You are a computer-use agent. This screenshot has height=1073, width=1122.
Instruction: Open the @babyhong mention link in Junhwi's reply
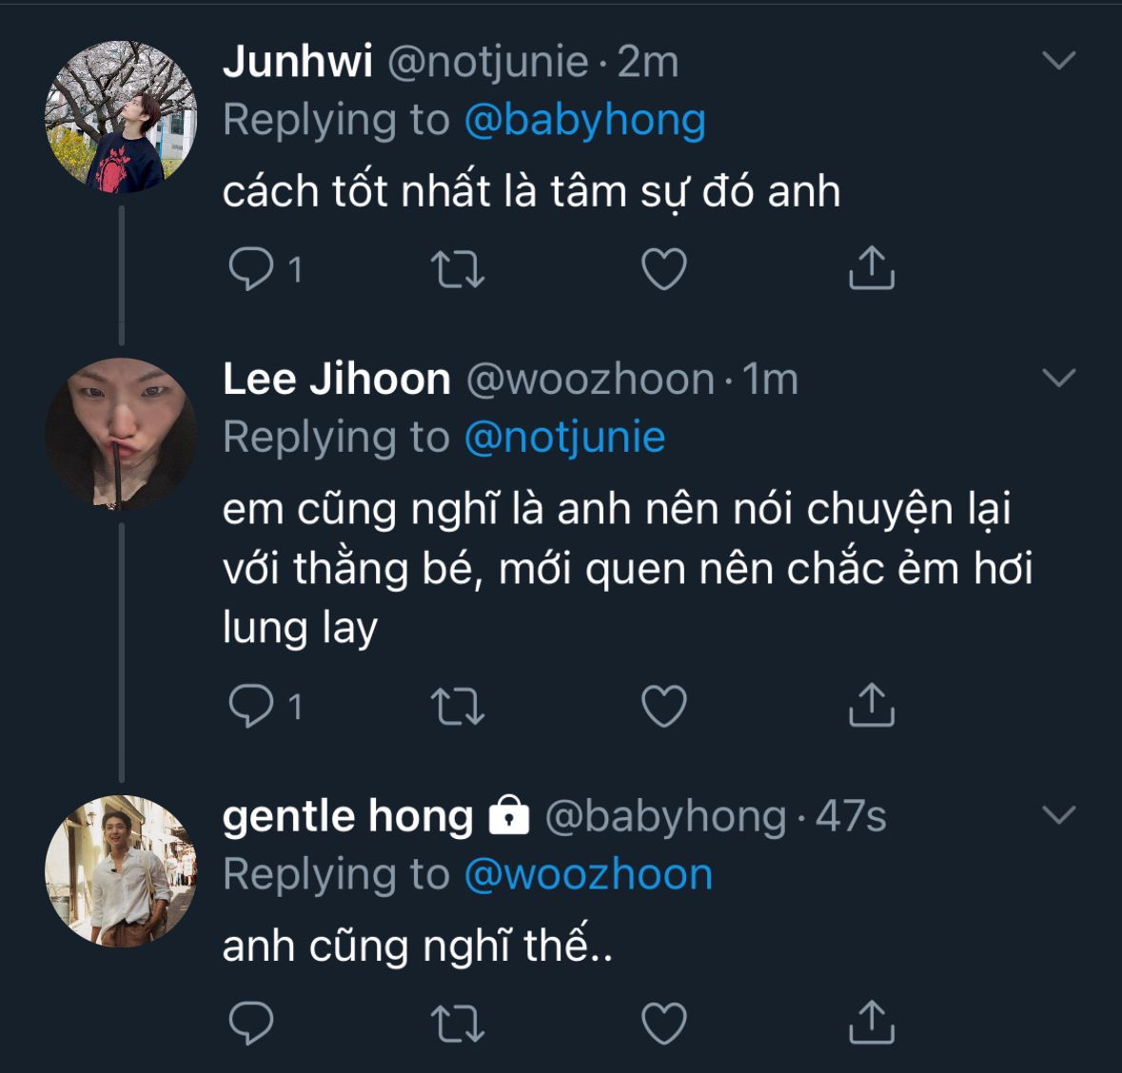pos(584,121)
